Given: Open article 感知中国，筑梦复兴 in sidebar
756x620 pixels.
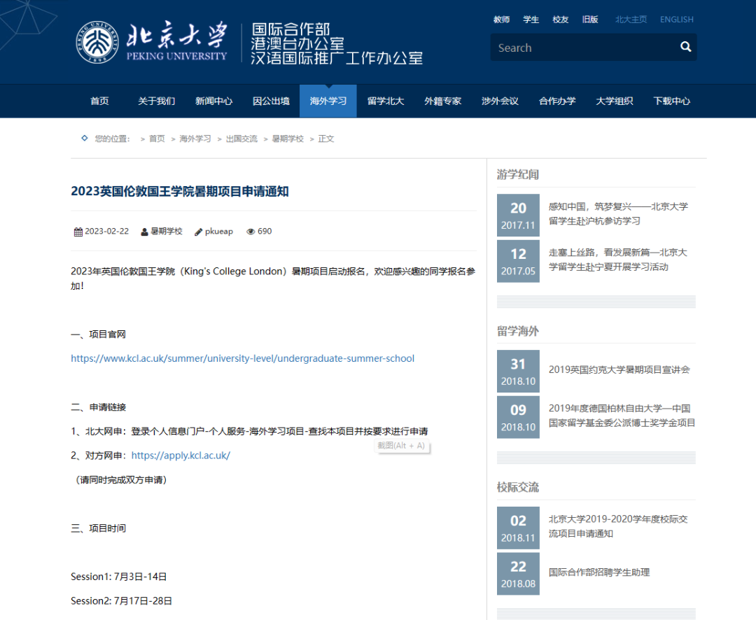Looking at the screenshot, I should tap(618, 213).
